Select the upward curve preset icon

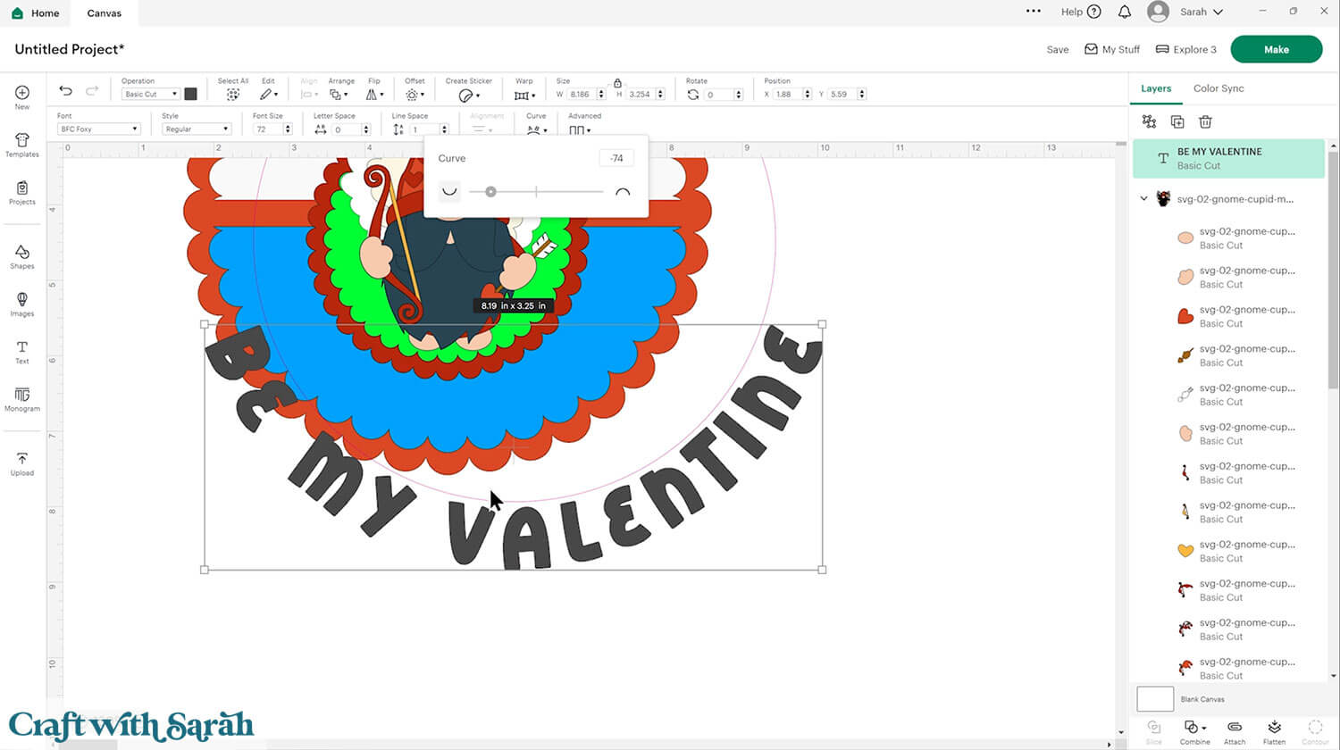(449, 192)
